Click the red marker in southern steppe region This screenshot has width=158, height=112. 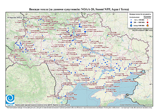96,66
